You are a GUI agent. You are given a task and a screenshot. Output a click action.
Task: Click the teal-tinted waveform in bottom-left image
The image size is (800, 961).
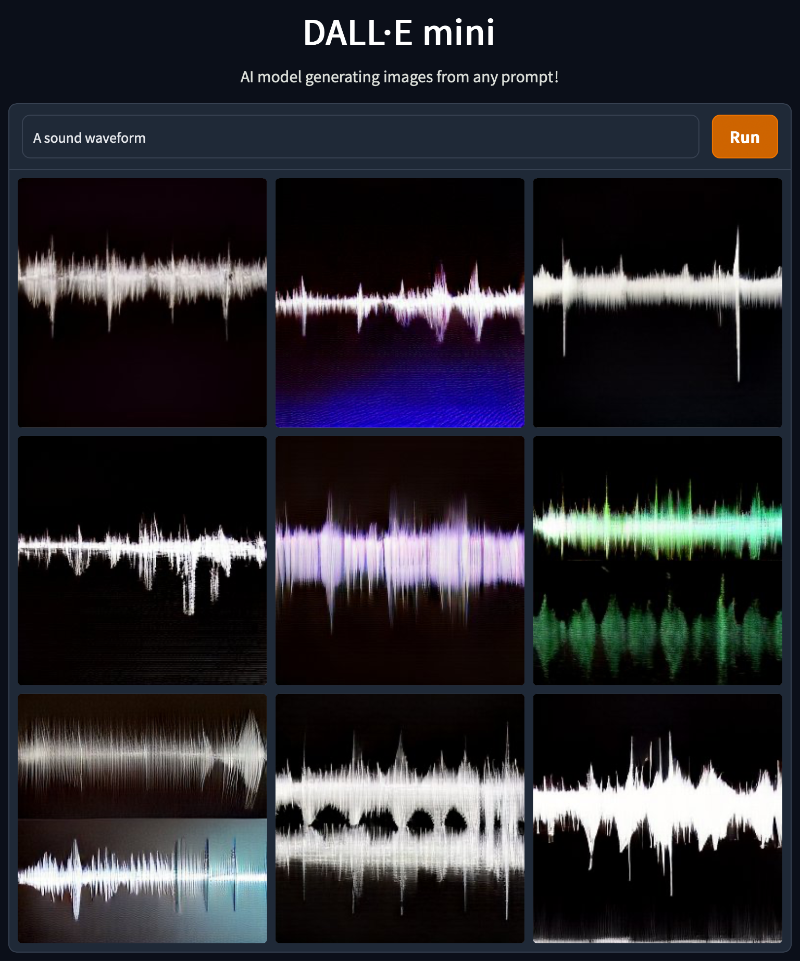click(x=142, y=876)
